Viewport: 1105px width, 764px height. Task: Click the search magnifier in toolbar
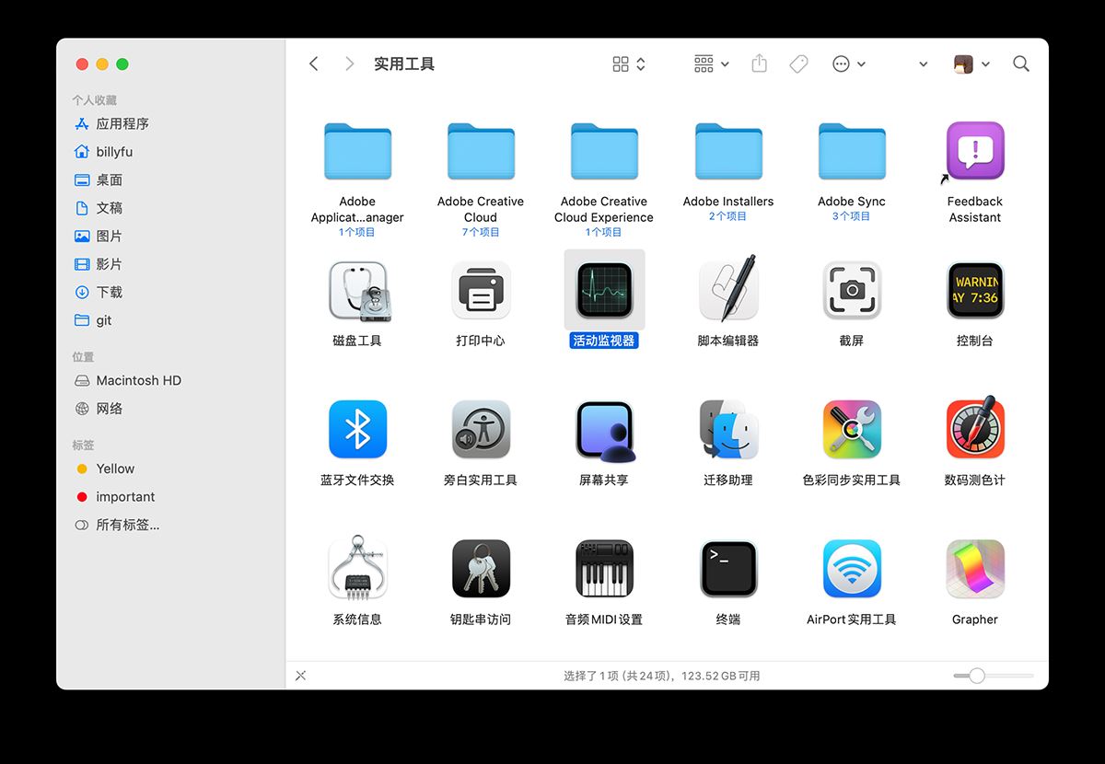pyautogui.click(x=1021, y=64)
